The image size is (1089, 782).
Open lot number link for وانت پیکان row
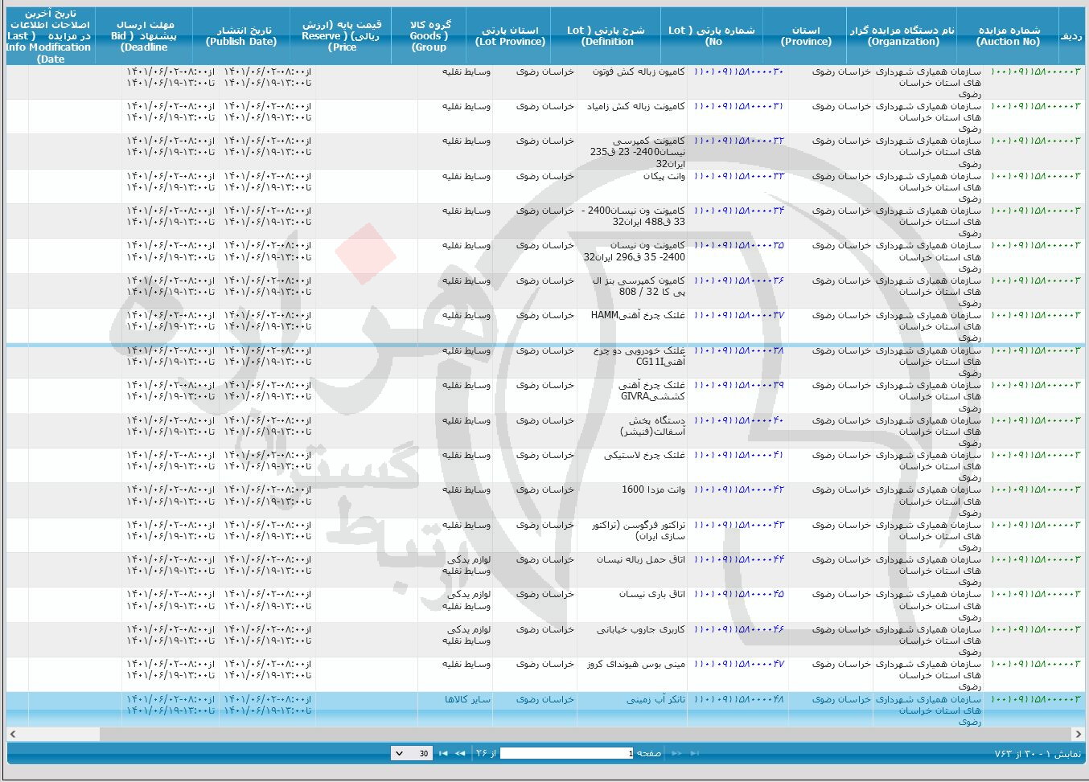coord(738,176)
